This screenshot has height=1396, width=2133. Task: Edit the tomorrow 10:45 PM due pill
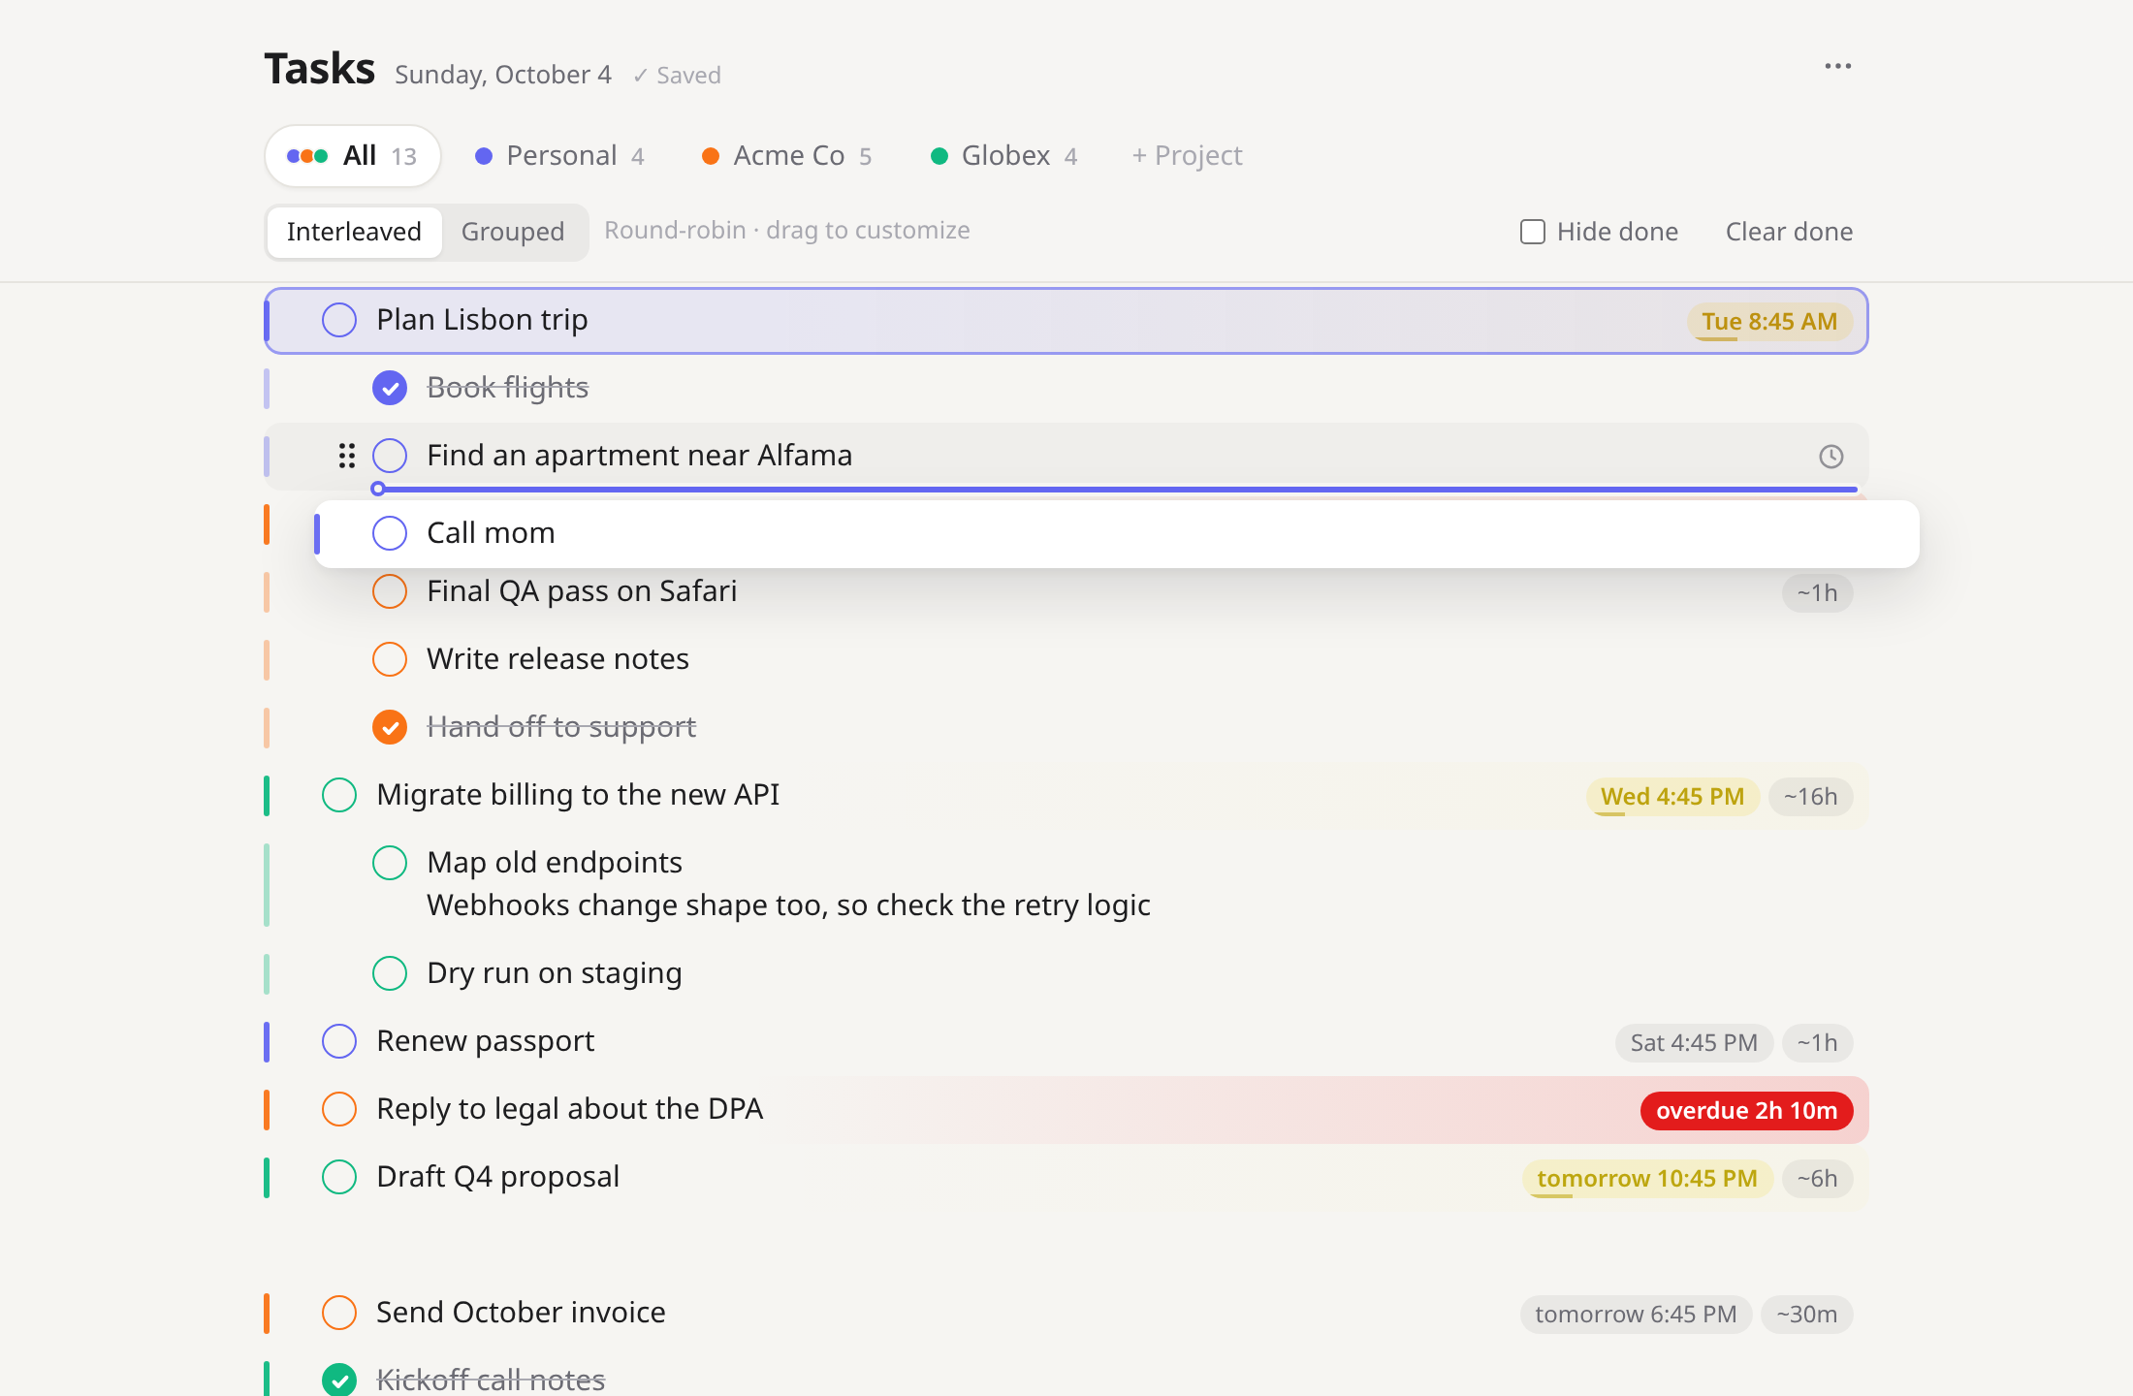click(x=1647, y=1179)
